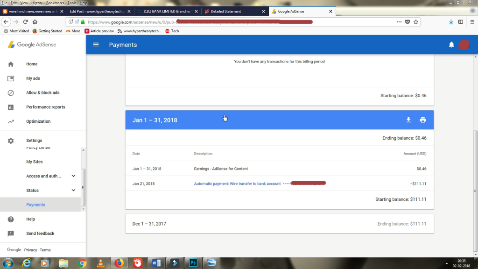478x269 pixels.
Task: Open the Article preview bookmark
Action: tap(99, 31)
